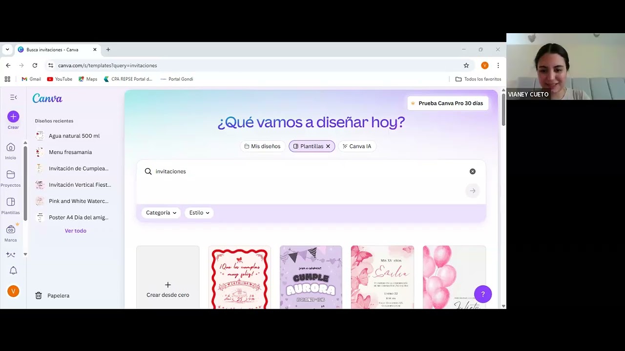View site information icon in address bar

point(50,65)
